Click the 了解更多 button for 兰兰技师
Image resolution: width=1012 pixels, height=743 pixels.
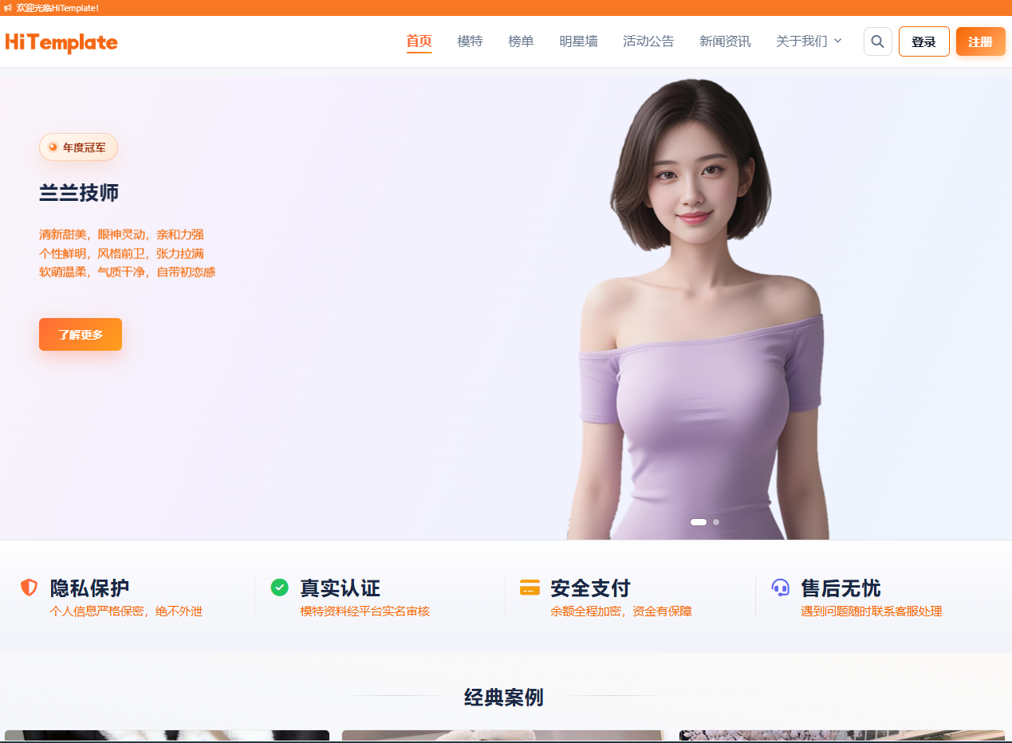80,334
